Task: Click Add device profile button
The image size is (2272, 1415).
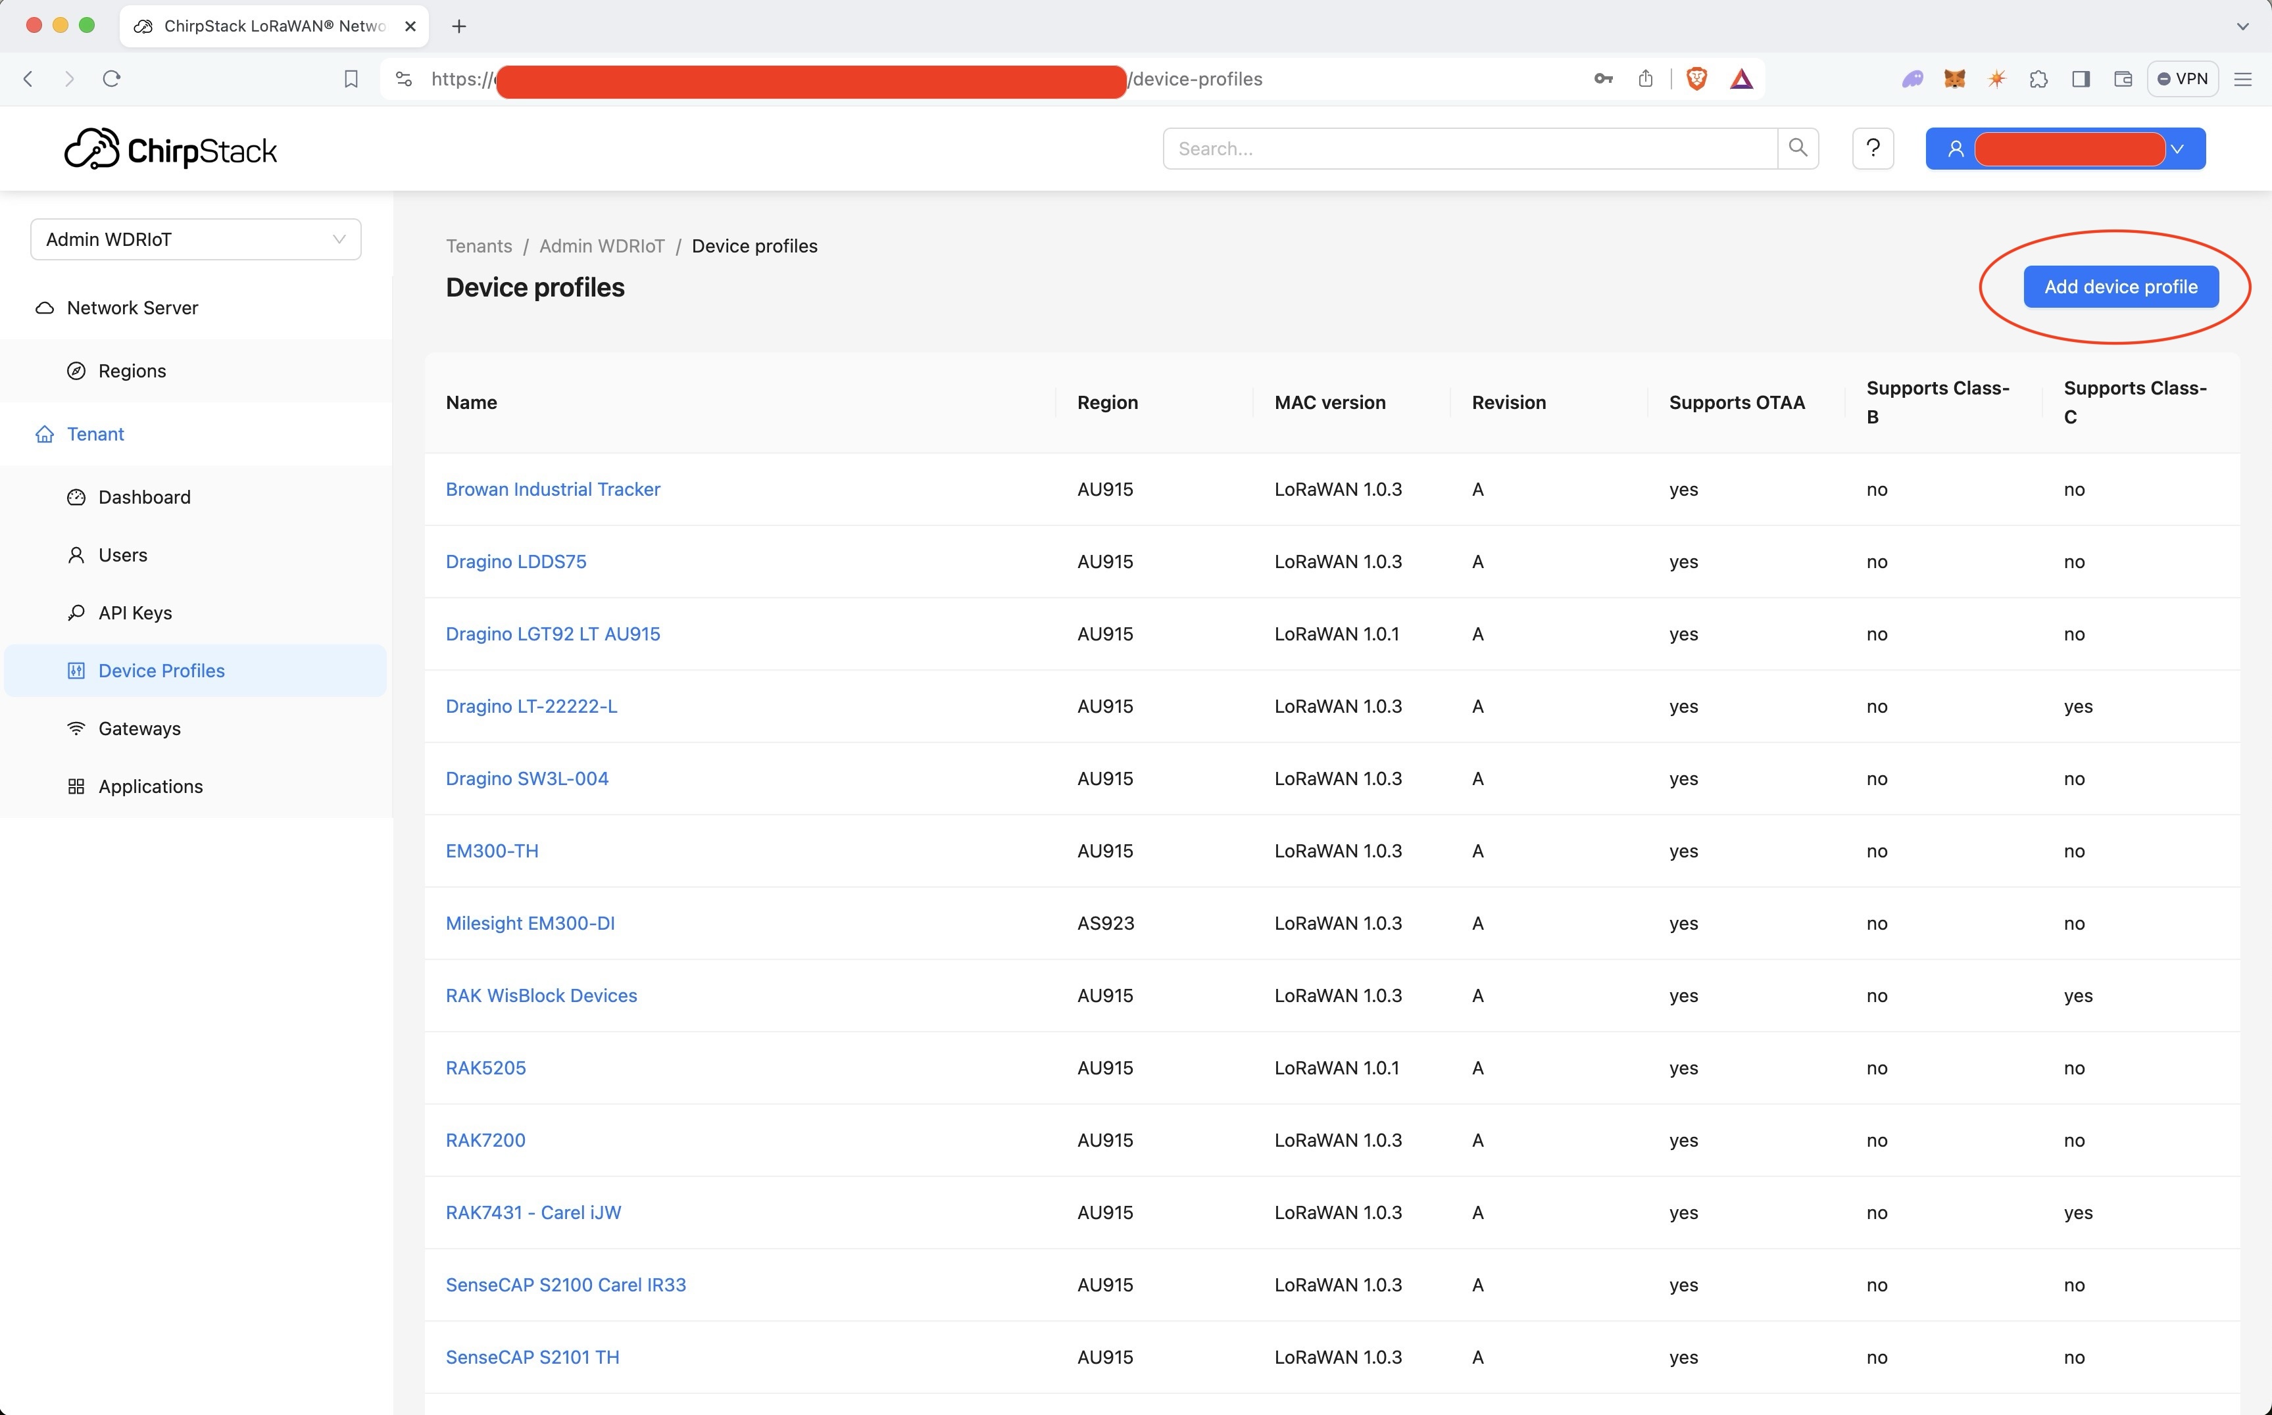Action: 2120,287
